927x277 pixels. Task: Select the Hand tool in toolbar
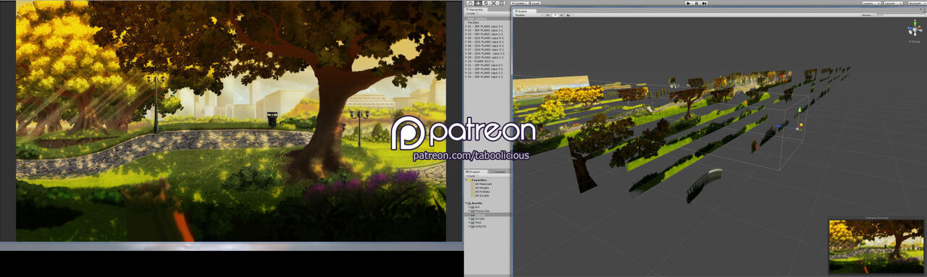pos(470,3)
